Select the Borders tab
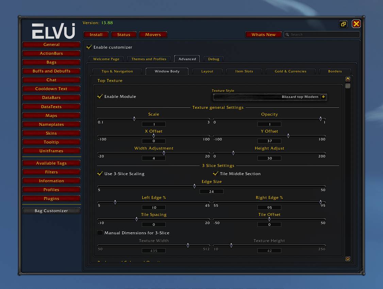This screenshot has height=289, width=383. pos(335,71)
